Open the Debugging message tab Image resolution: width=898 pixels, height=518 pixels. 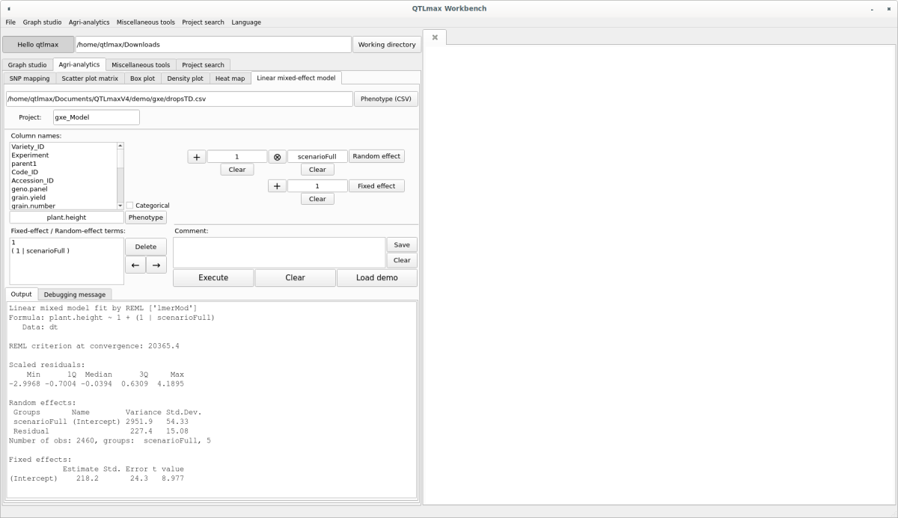point(74,295)
